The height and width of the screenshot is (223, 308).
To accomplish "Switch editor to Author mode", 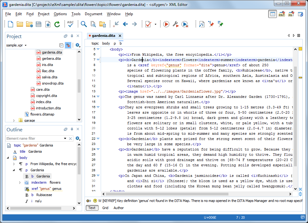I will click(118, 208).
